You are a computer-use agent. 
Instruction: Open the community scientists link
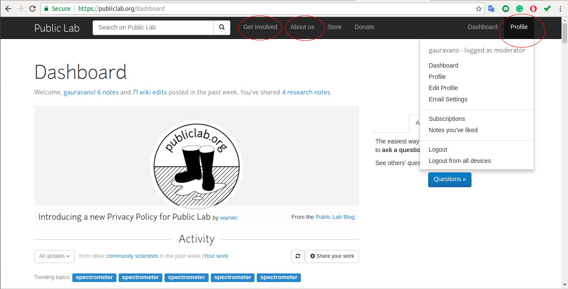pos(132,256)
